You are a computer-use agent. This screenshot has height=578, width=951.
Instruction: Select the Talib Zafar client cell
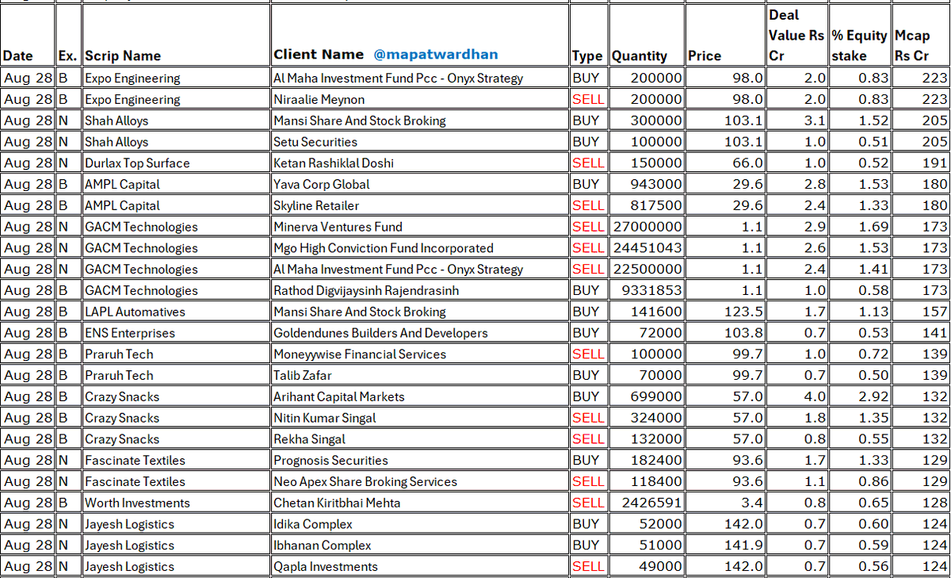[419, 375]
